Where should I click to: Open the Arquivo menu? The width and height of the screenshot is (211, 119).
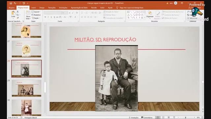[x=12, y=8]
